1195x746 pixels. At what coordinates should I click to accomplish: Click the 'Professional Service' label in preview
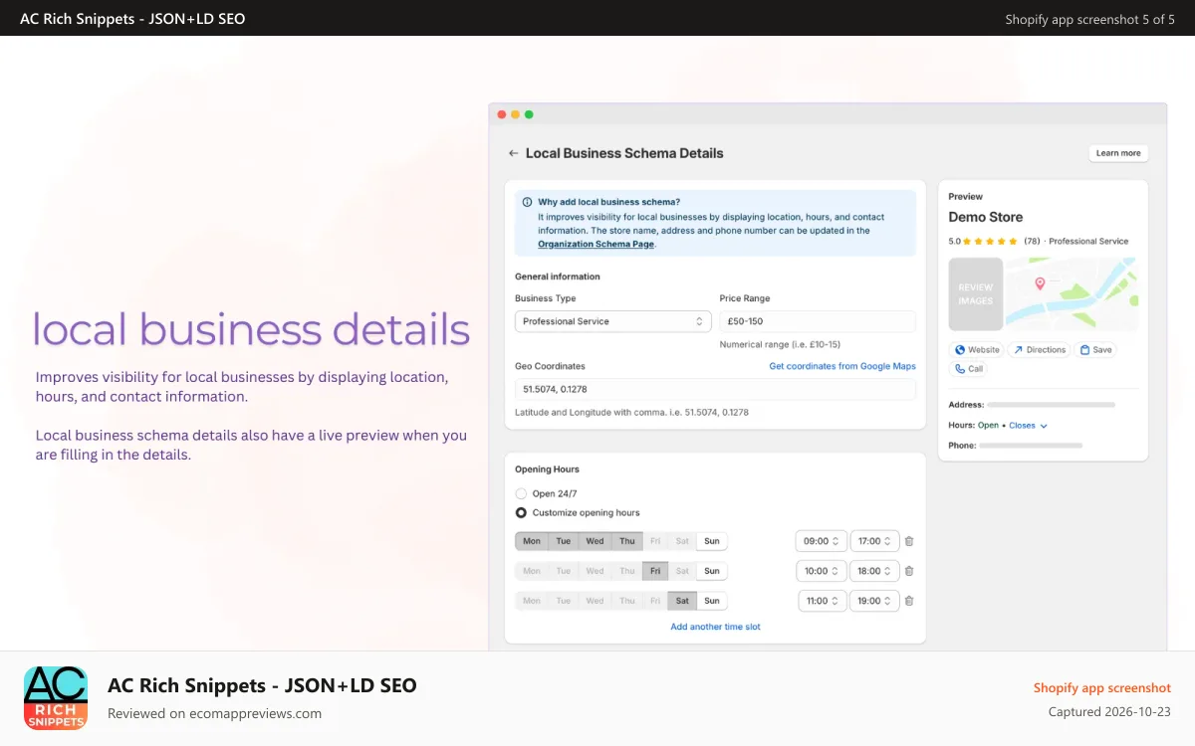[x=1088, y=241]
